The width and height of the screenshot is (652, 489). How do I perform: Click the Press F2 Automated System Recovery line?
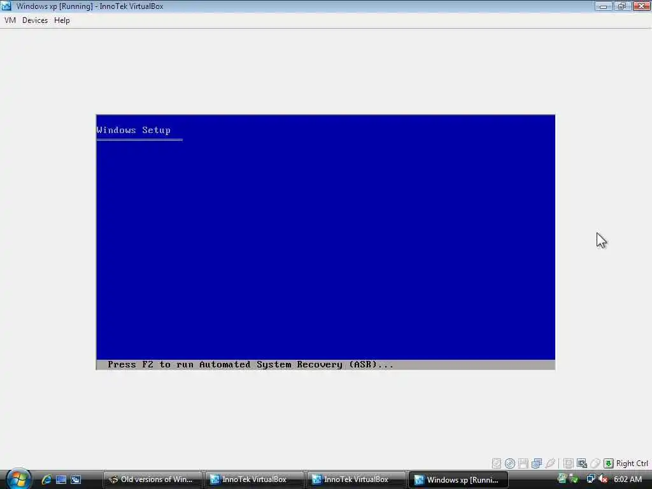pyautogui.click(x=250, y=365)
